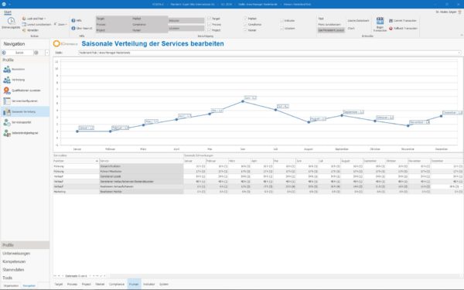Screen dimensions: 464x290
Task: Click the application logo in the title bar
Action: (4, 4)
